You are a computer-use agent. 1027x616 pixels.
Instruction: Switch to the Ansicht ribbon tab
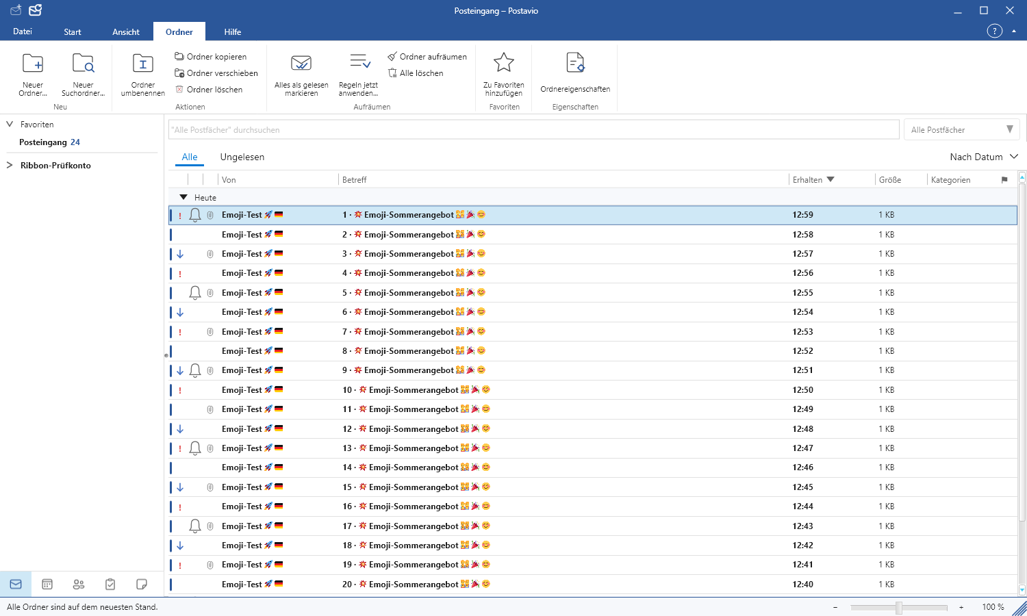[x=126, y=32]
